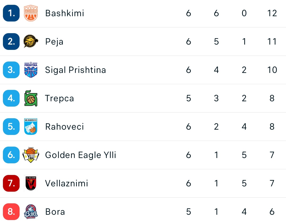Select the Peja team badge

coord(31,41)
